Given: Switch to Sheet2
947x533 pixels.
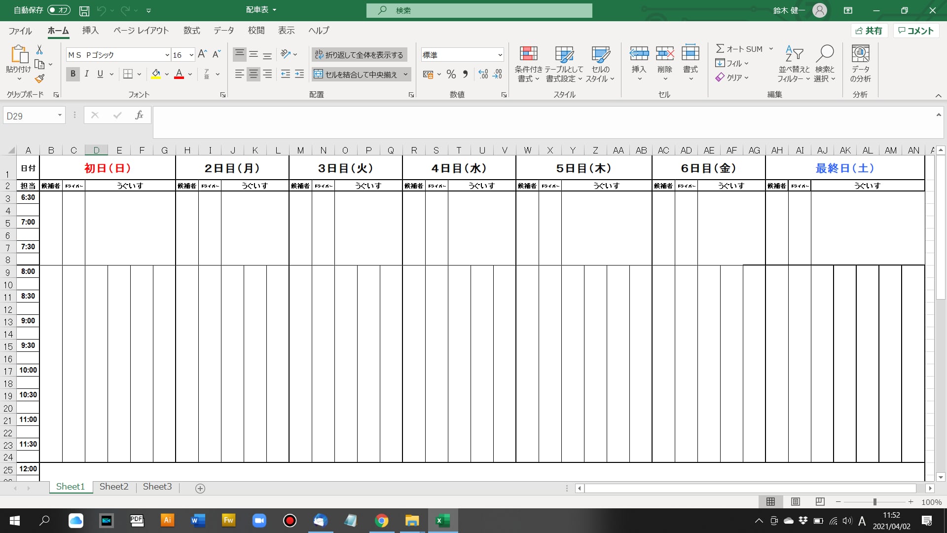Looking at the screenshot, I should [113, 487].
